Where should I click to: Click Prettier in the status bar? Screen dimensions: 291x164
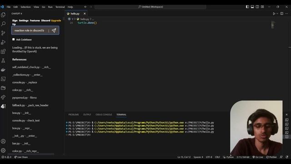[x=271, y=157]
